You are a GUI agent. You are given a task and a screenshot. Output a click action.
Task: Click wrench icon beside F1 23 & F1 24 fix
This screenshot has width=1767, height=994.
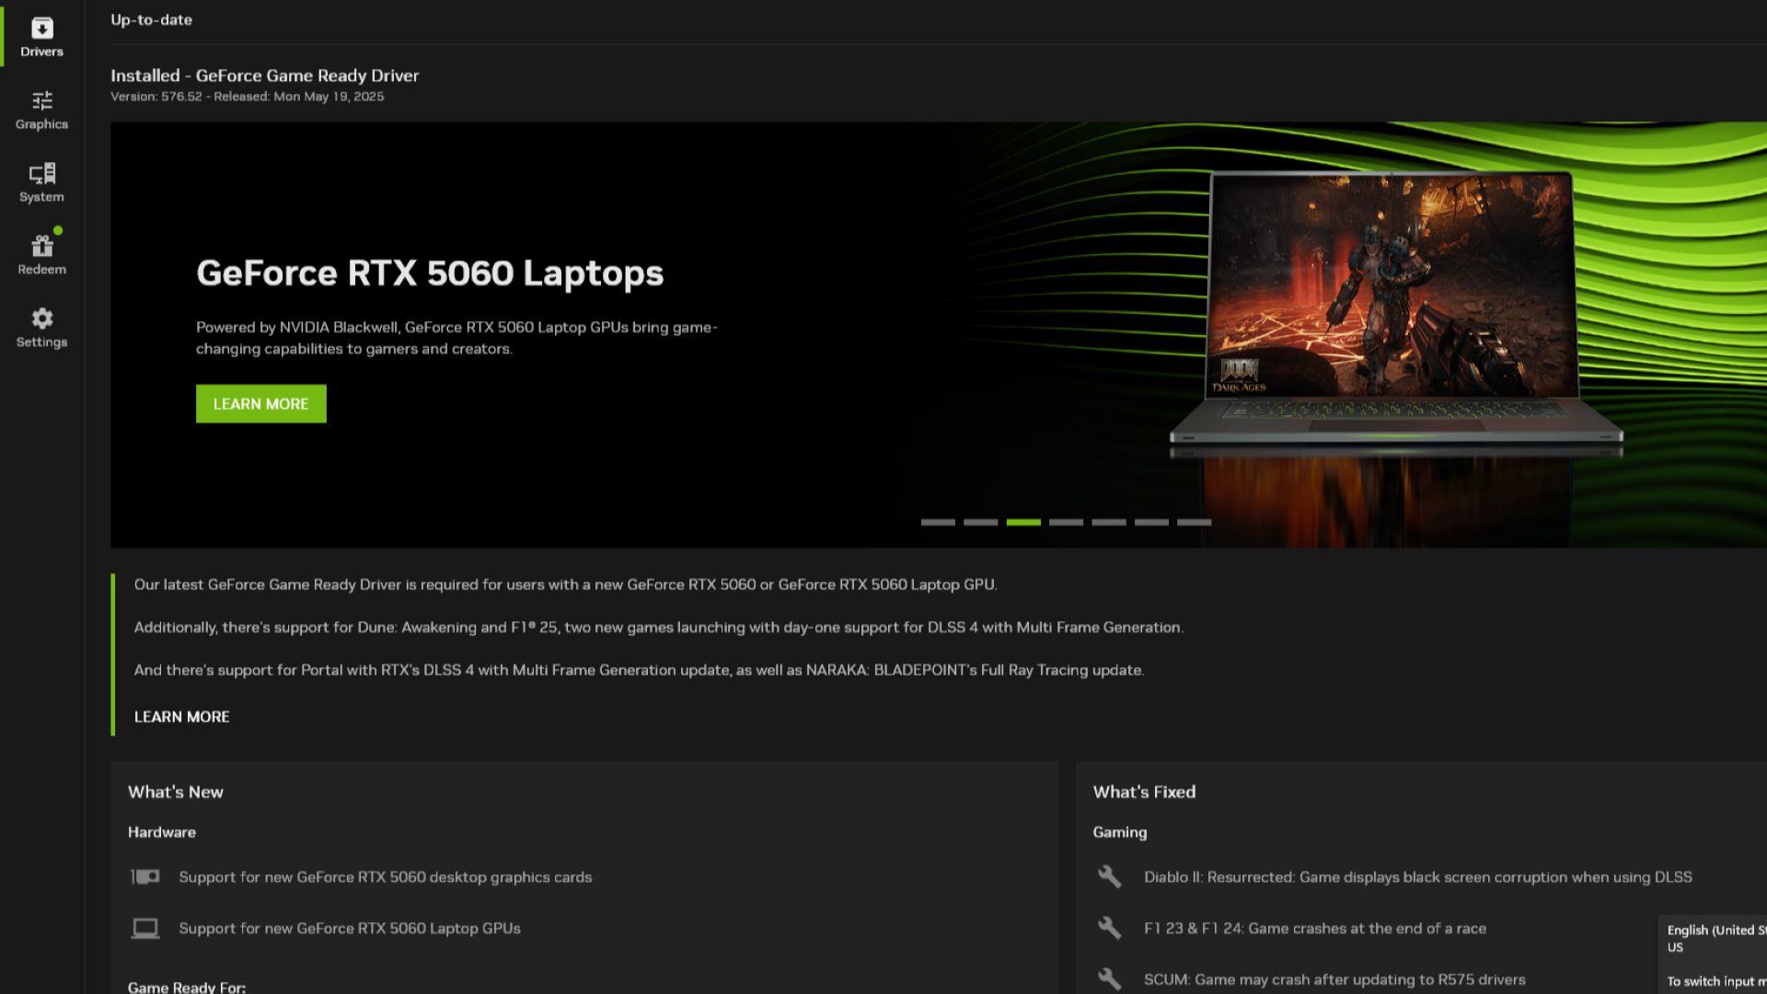(1109, 929)
